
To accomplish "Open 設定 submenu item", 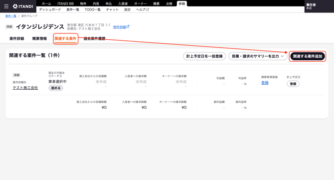I will coord(128,9).
